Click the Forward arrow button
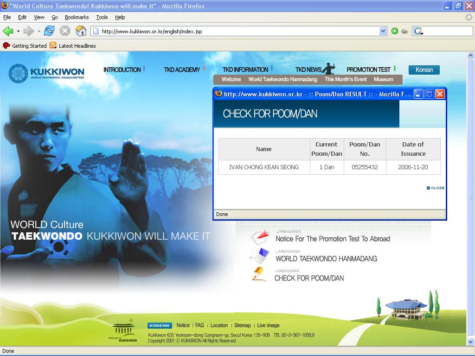The image size is (475, 356). point(28,31)
